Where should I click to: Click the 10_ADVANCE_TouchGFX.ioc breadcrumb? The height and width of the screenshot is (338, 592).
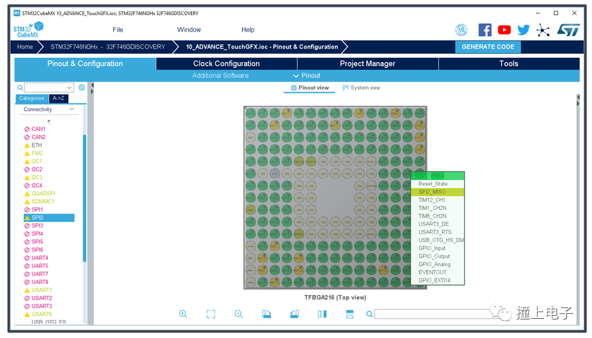262,47
